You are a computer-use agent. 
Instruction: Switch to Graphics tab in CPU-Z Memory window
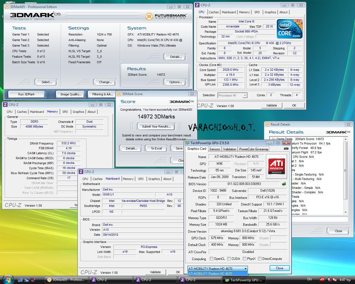[78, 112]
